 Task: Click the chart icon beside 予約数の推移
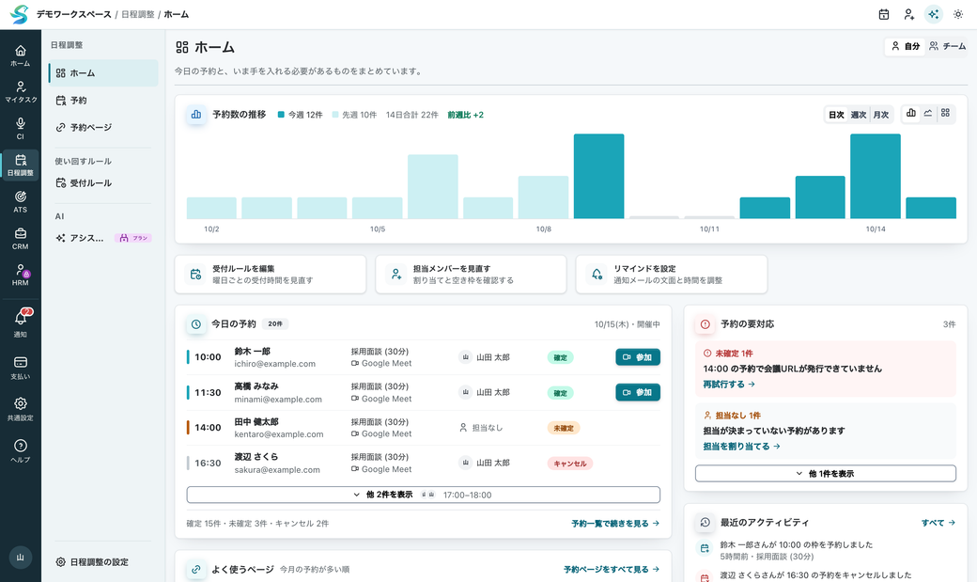point(196,115)
